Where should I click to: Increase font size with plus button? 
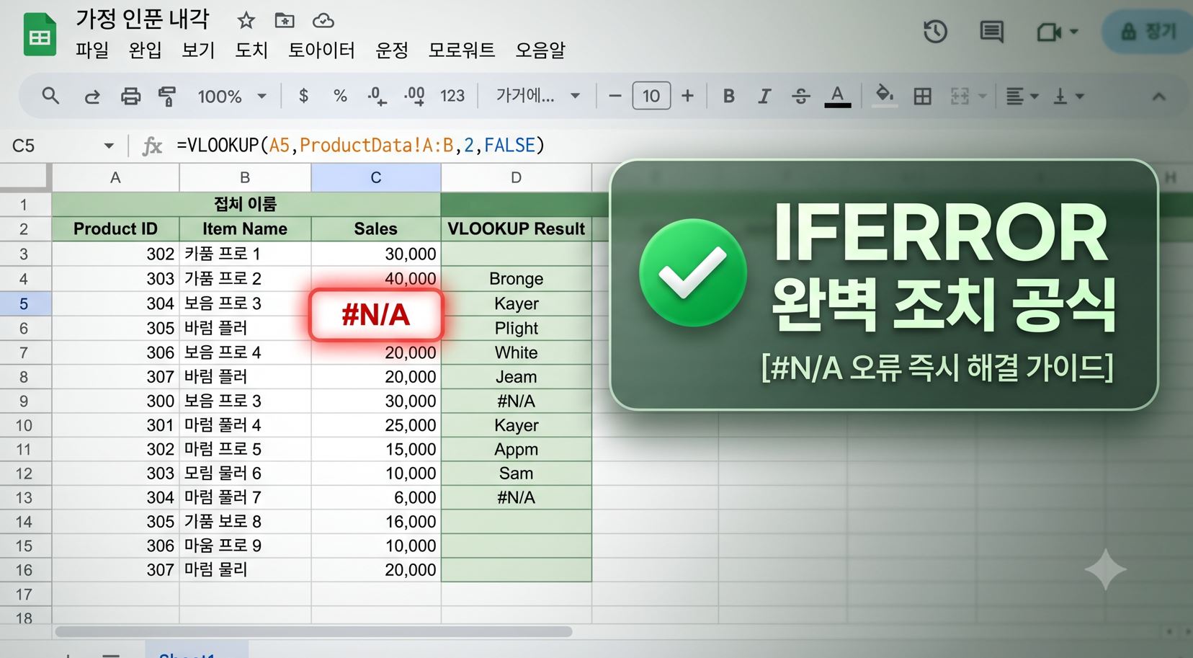coord(687,96)
